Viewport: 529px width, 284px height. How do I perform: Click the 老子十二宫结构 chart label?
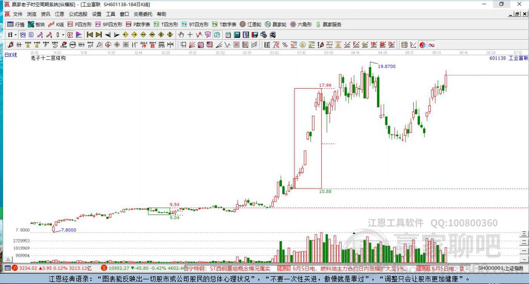click(x=48, y=58)
